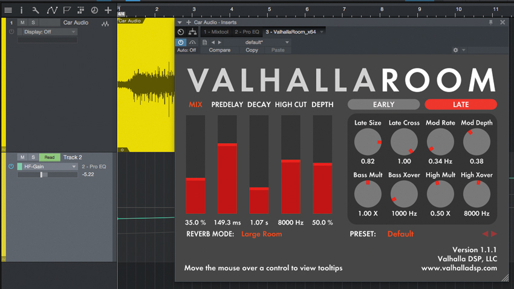Click the Car Audio track name
The height and width of the screenshot is (289, 514).
[76, 22]
